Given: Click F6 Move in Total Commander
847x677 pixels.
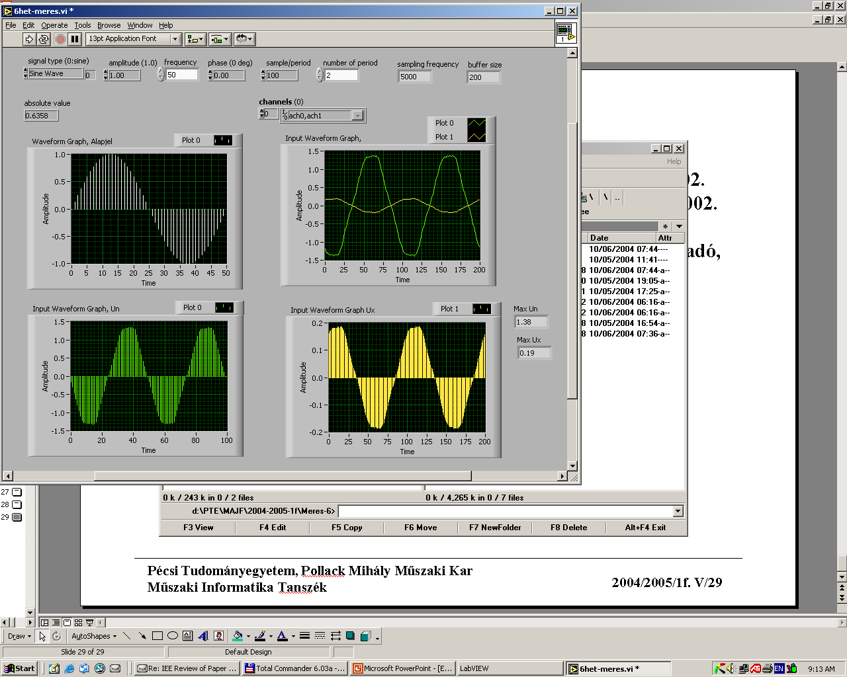Looking at the screenshot, I should point(421,528).
